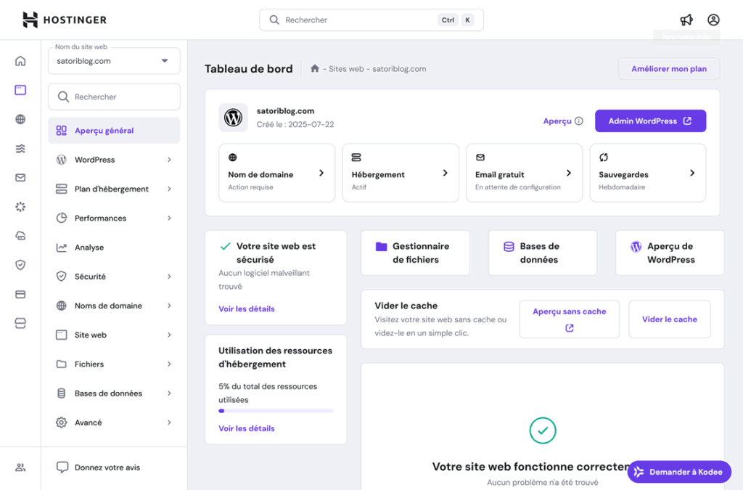The width and height of the screenshot is (743, 490).
Task: Click the Admin WordPress button
Action: pos(651,121)
